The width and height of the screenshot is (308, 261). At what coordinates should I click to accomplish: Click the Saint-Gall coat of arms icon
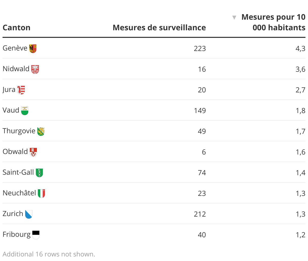(x=39, y=173)
